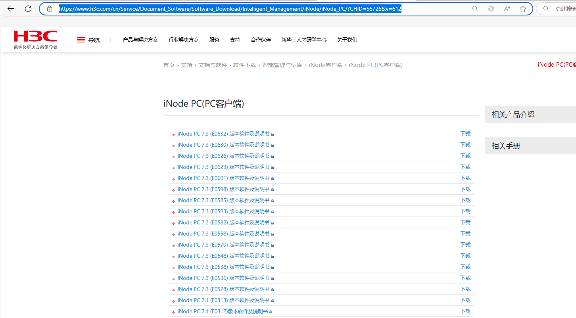Click the iNode PC(PC客户端) page heading

(x=204, y=104)
